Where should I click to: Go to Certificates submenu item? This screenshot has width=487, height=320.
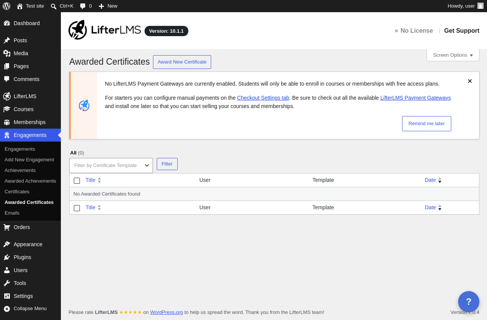tap(17, 192)
